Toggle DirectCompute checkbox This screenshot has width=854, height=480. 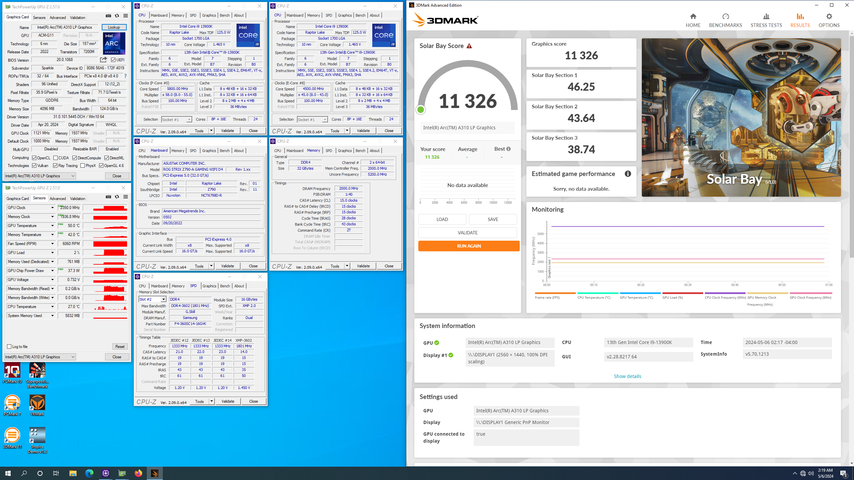[74, 158]
